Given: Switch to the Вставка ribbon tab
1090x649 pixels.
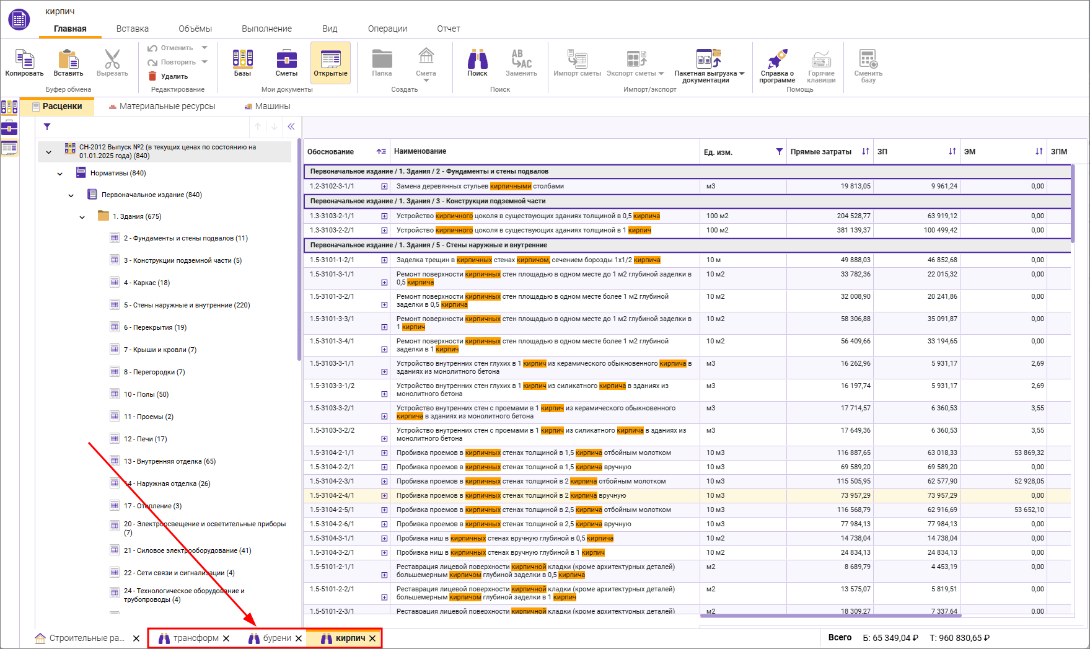Looking at the screenshot, I should 132,29.
